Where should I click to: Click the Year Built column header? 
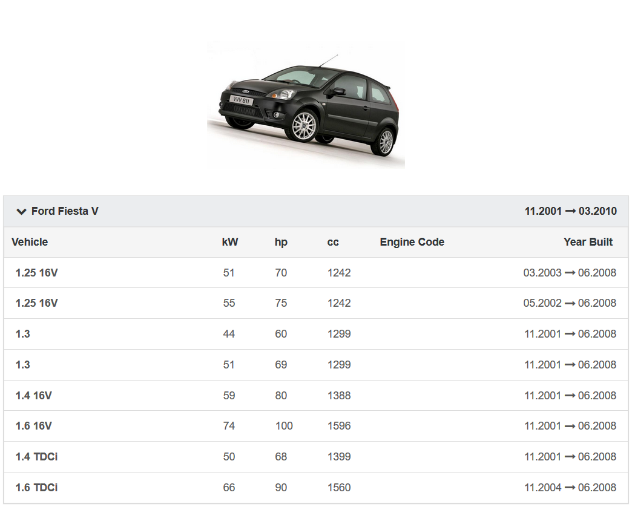click(588, 242)
